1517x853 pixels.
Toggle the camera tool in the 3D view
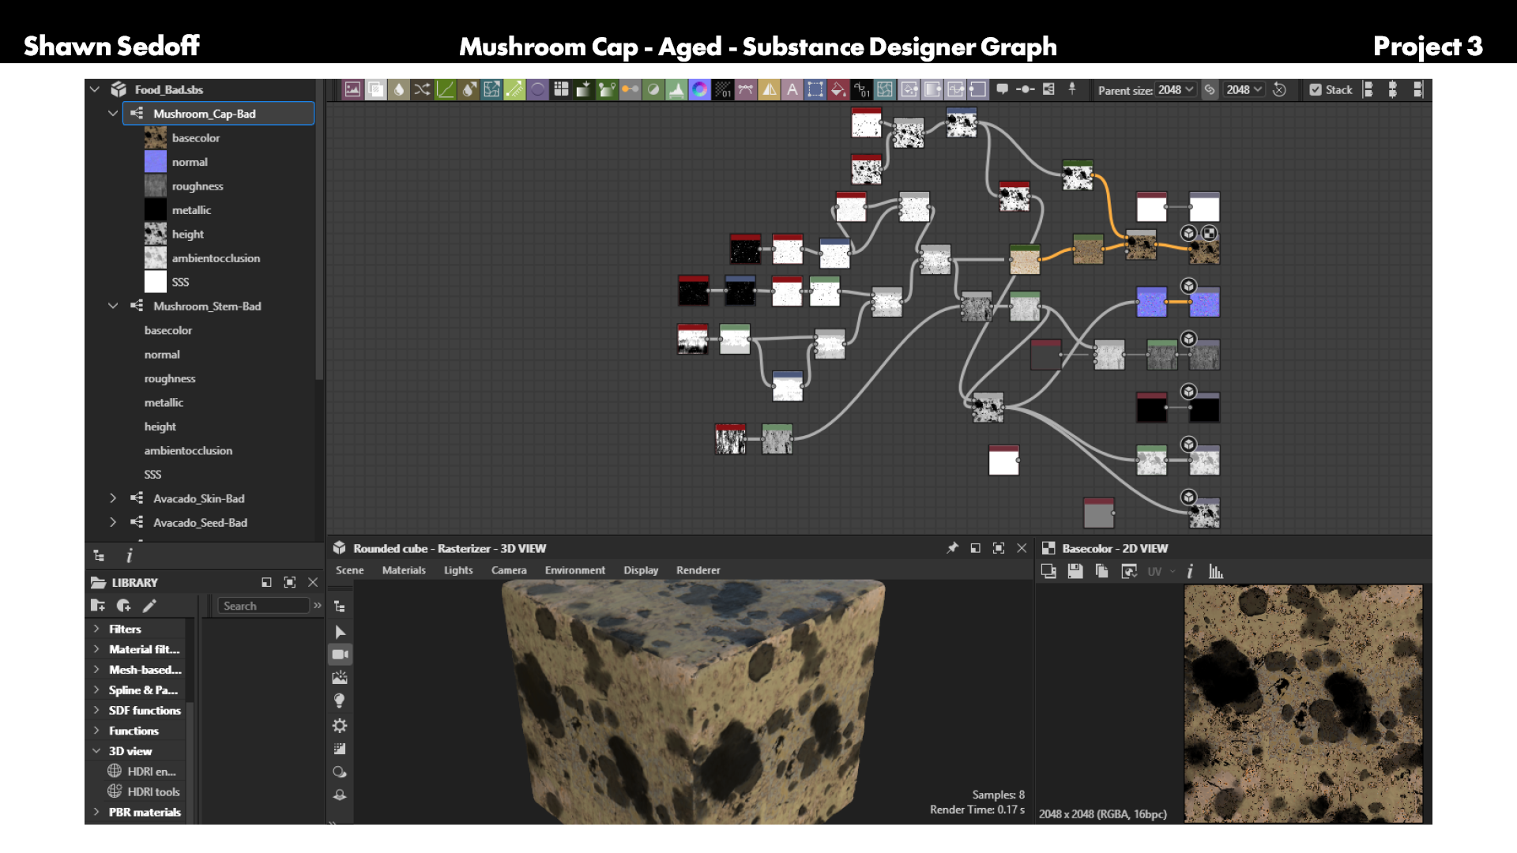(341, 655)
